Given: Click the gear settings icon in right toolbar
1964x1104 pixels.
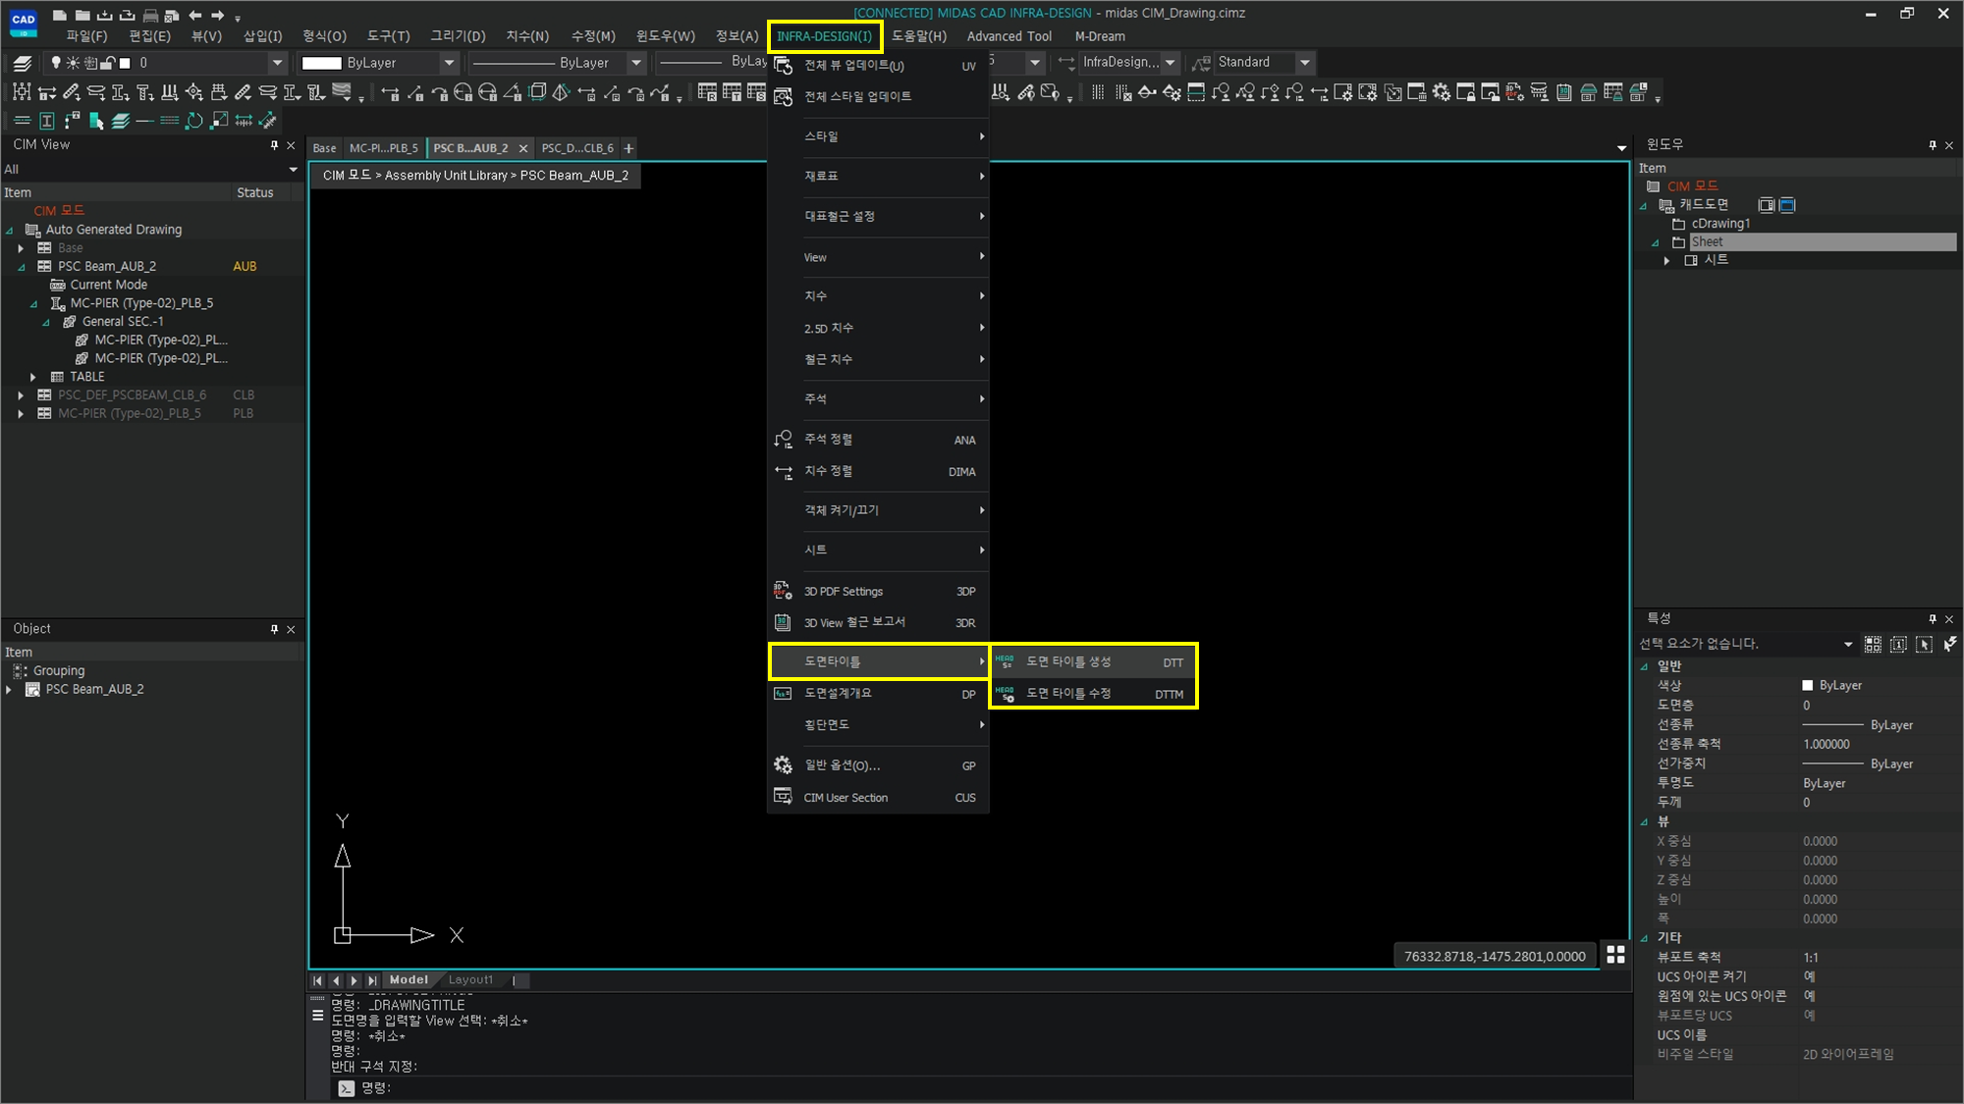Looking at the screenshot, I should pos(1441,92).
